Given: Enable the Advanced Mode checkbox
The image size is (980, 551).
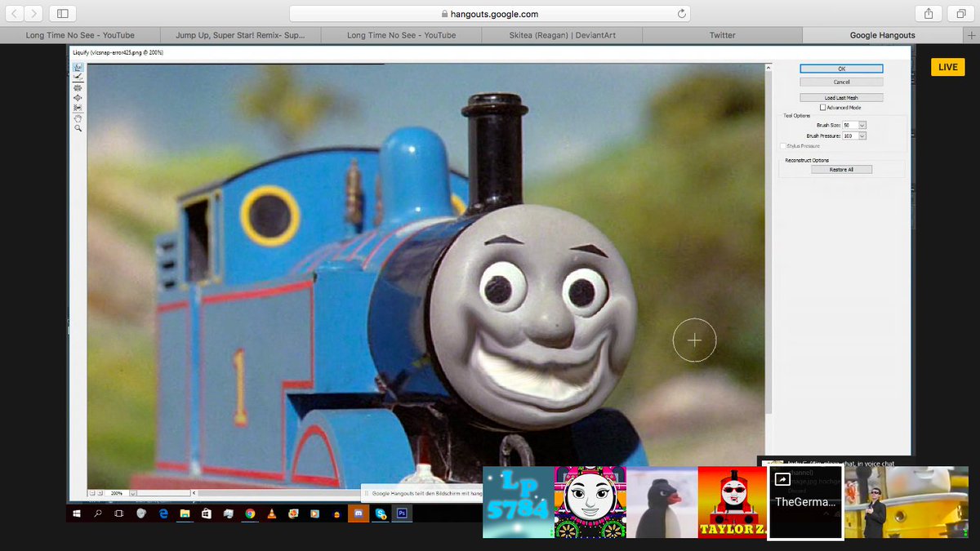Looking at the screenshot, I should coord(823,107).
